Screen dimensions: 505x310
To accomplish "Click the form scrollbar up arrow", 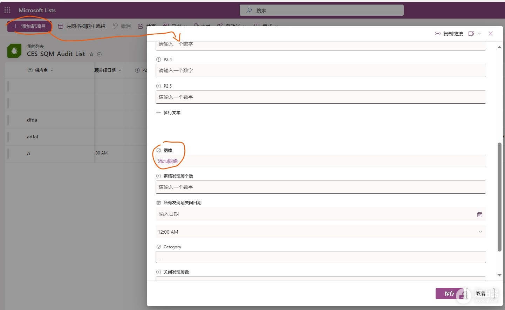I will 499,47.
